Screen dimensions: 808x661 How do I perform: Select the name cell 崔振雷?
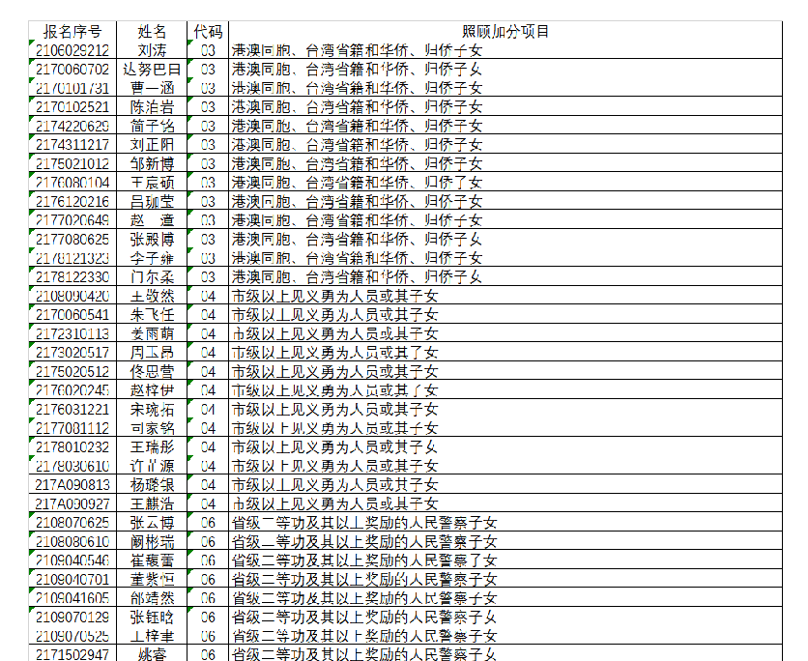(152, 560)
